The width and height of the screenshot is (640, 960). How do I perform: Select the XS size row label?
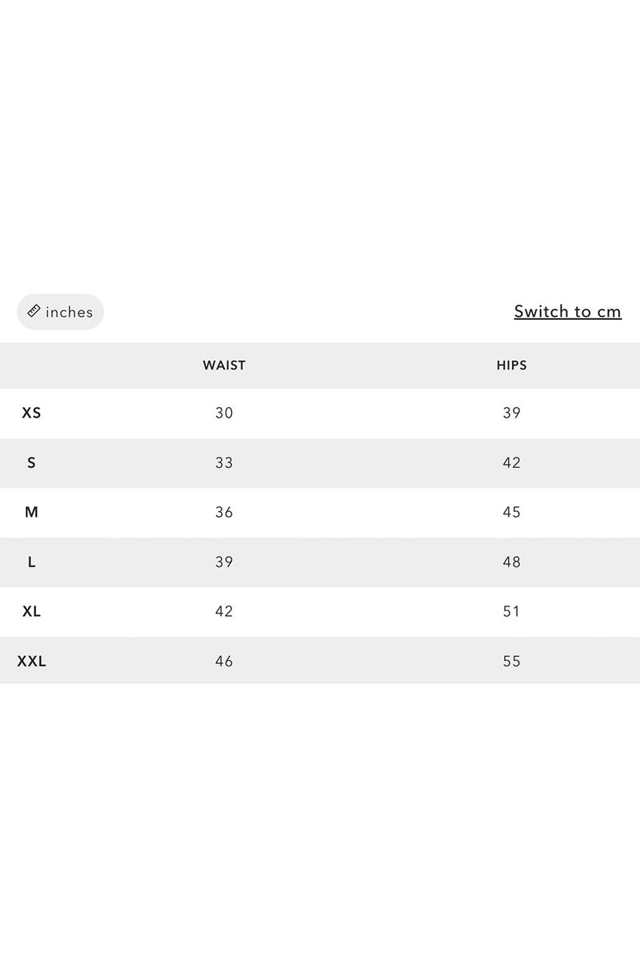point(31,414)
